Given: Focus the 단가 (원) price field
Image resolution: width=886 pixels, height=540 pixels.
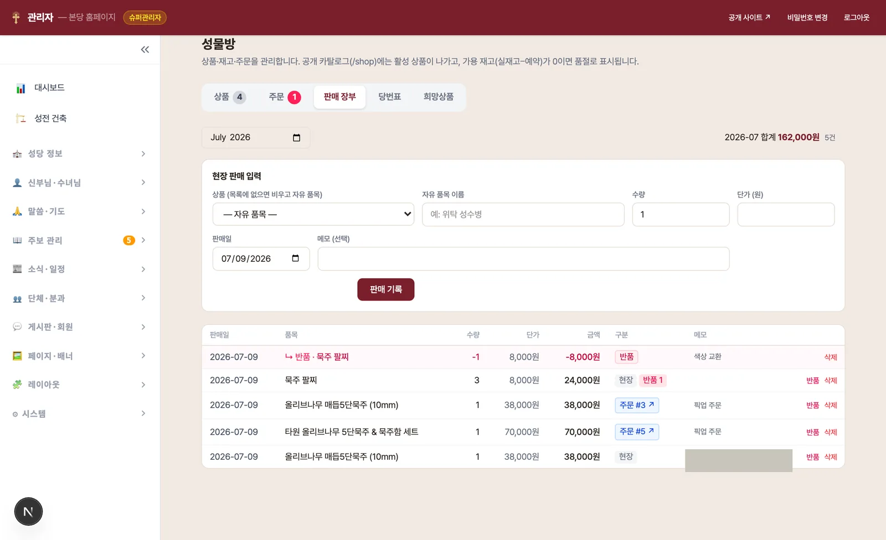Looking at the screenshot, I should [786, 214].
